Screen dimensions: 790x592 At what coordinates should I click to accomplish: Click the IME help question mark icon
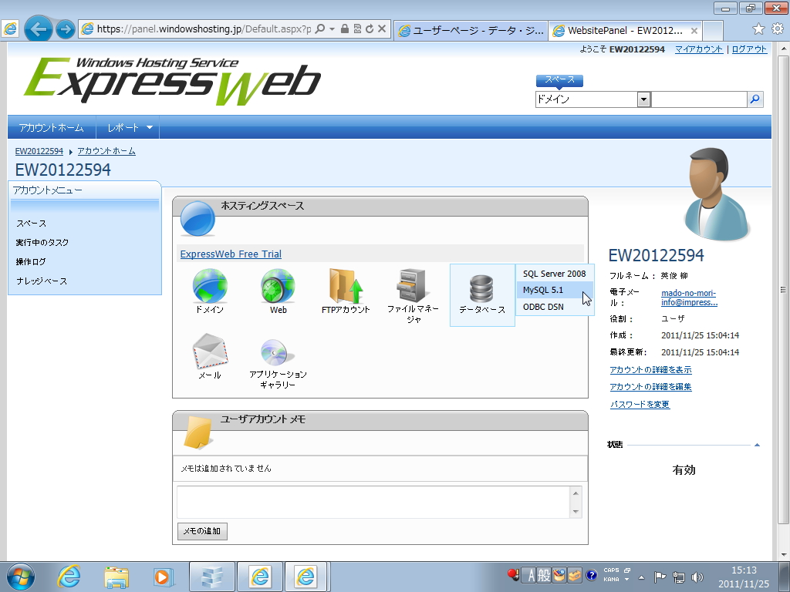(x=592, y=574)
